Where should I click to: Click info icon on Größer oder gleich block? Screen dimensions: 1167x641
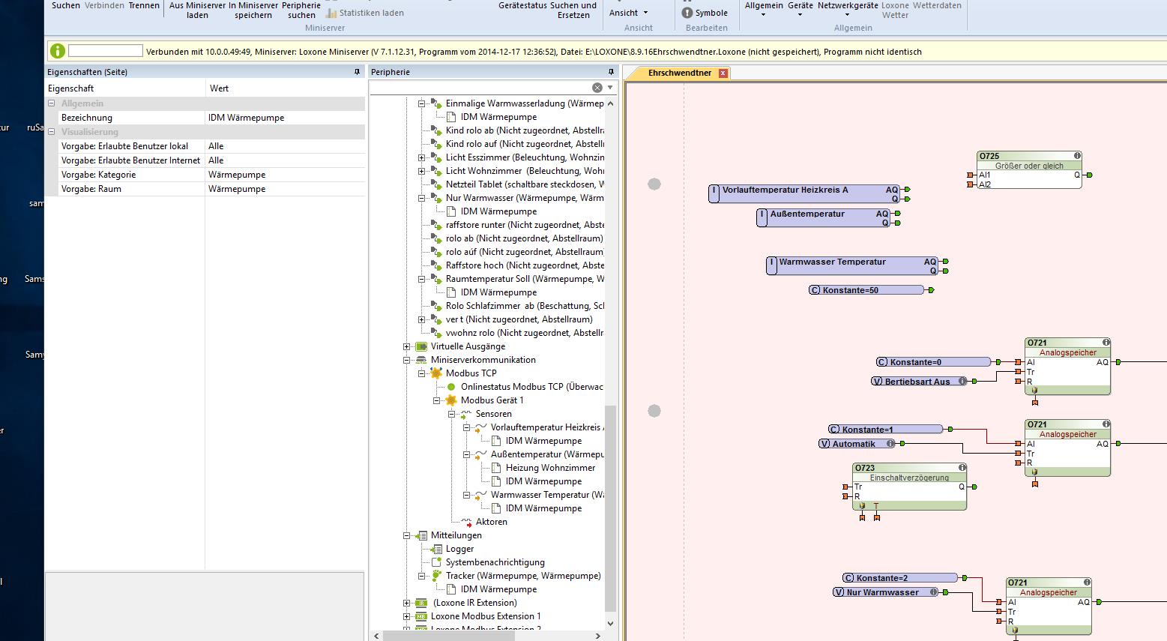point(1077,156)
